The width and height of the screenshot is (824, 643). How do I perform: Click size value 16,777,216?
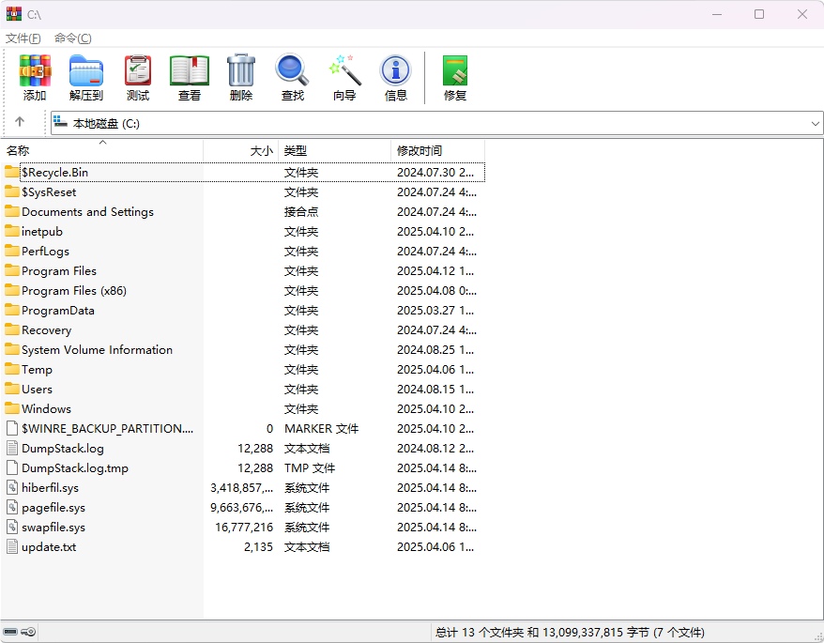coord(244,527)
